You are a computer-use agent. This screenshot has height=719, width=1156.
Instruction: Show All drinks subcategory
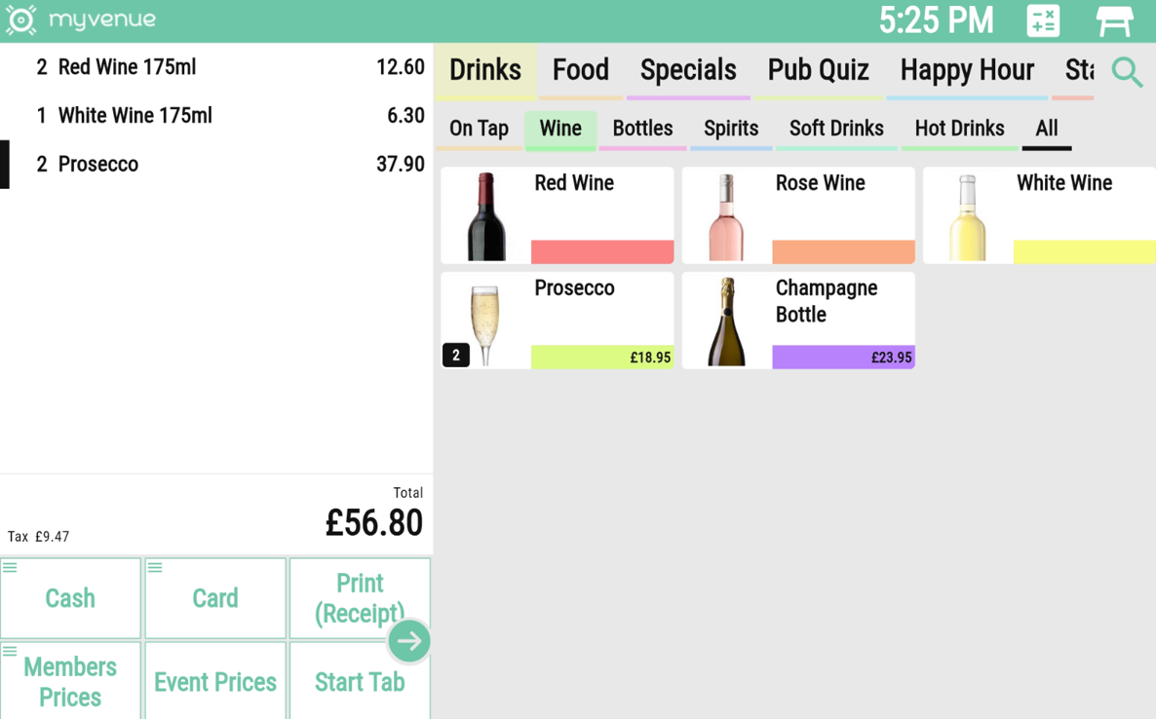tap(1046, 129)
